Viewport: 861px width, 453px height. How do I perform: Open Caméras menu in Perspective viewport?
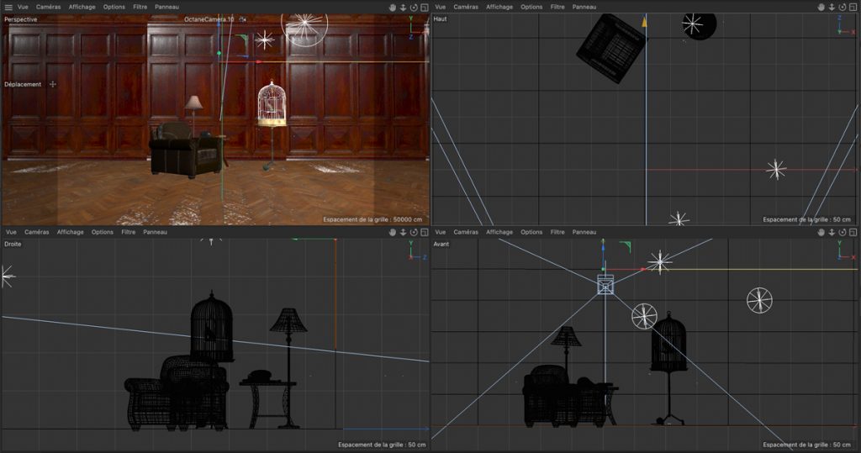48,7
